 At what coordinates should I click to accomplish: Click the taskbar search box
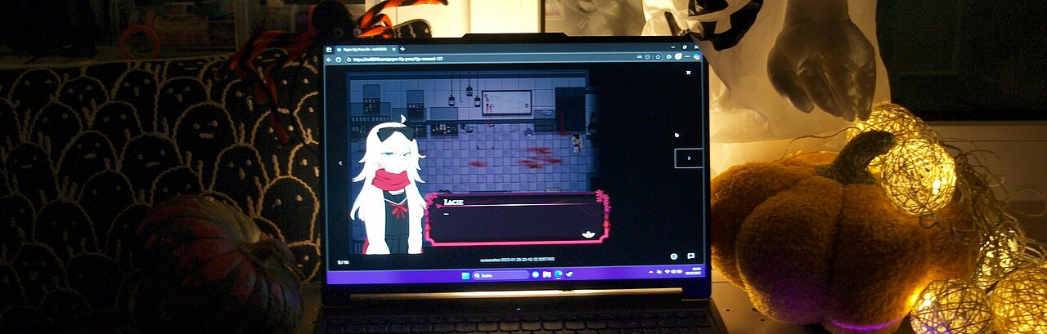pos(501,275)
